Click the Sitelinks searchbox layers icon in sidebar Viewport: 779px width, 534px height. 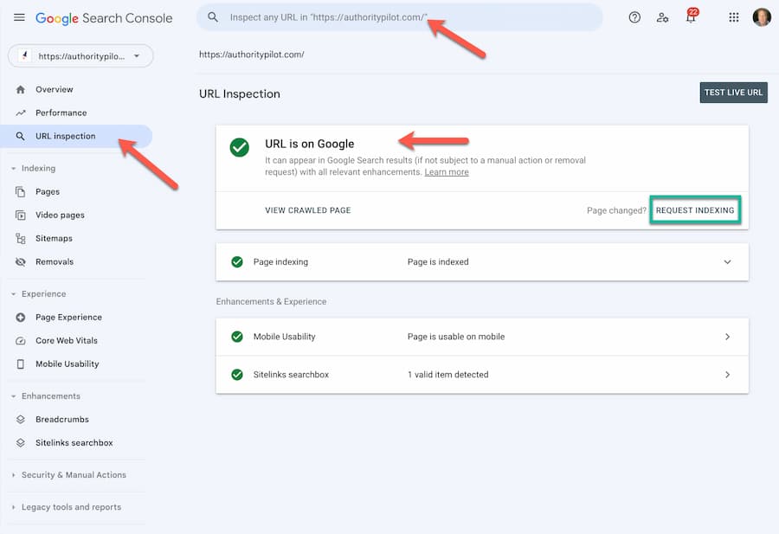[x=21, y=443]
